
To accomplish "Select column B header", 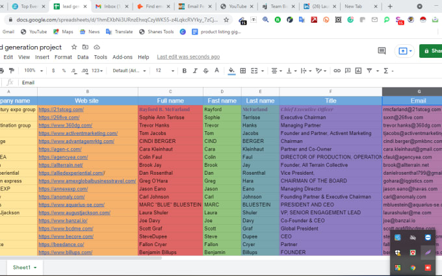I will (88, 92).
